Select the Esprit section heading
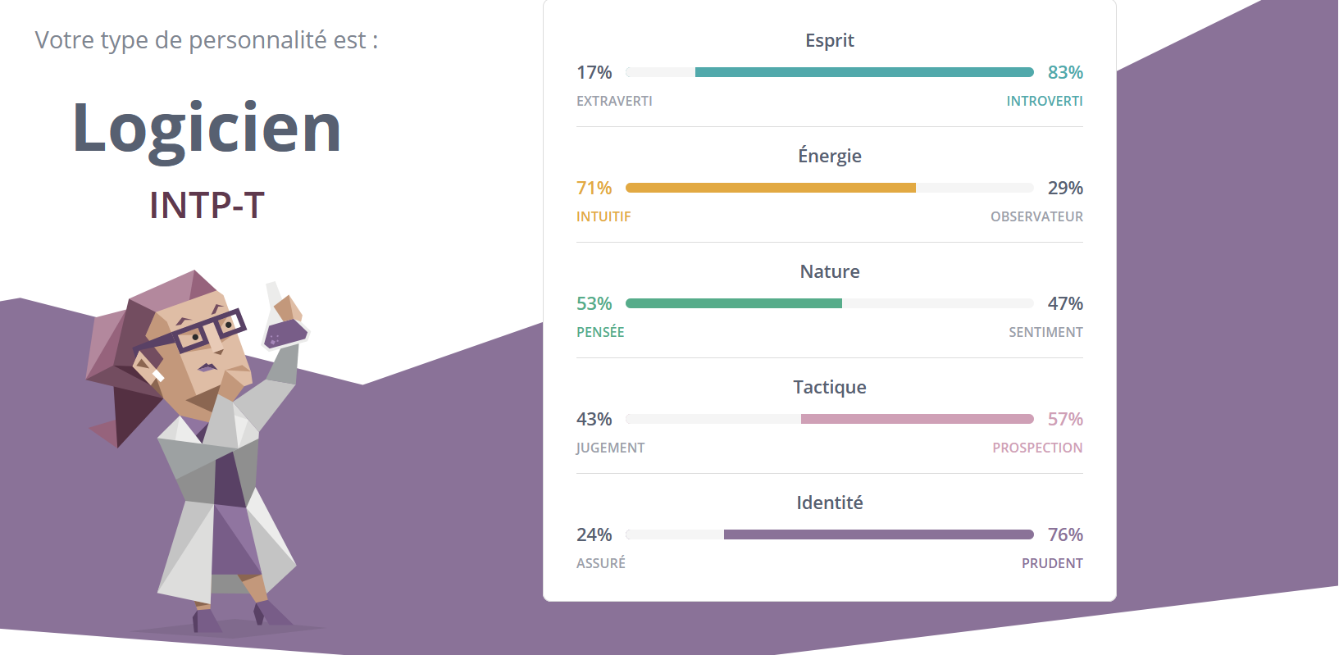The image size is (1339, 655). (x=829, y=40)
